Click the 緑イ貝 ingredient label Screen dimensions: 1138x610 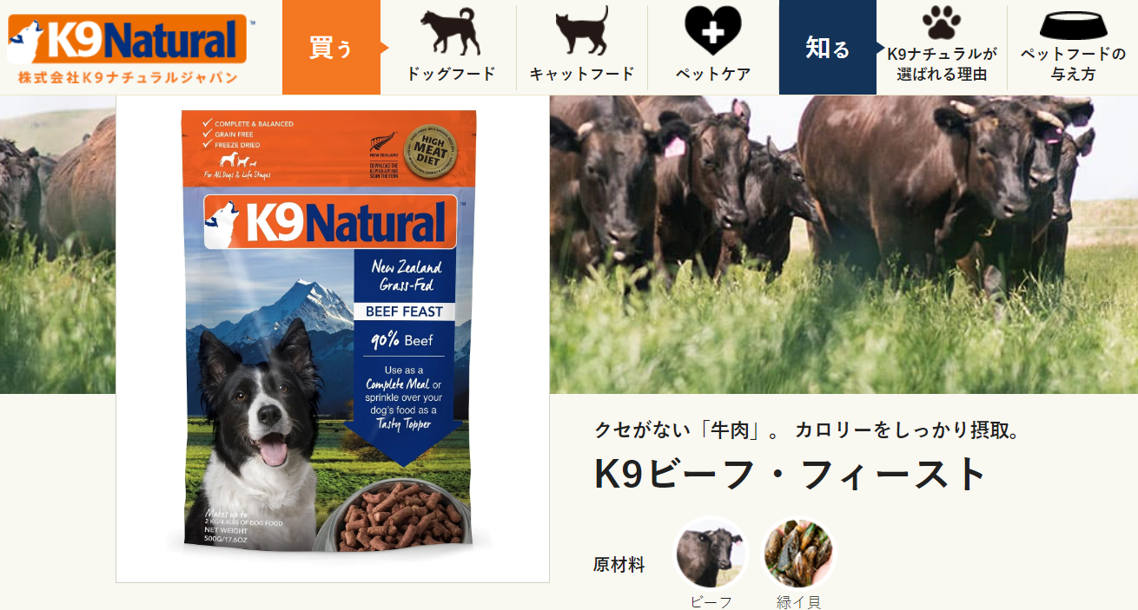tap(798, 601)
